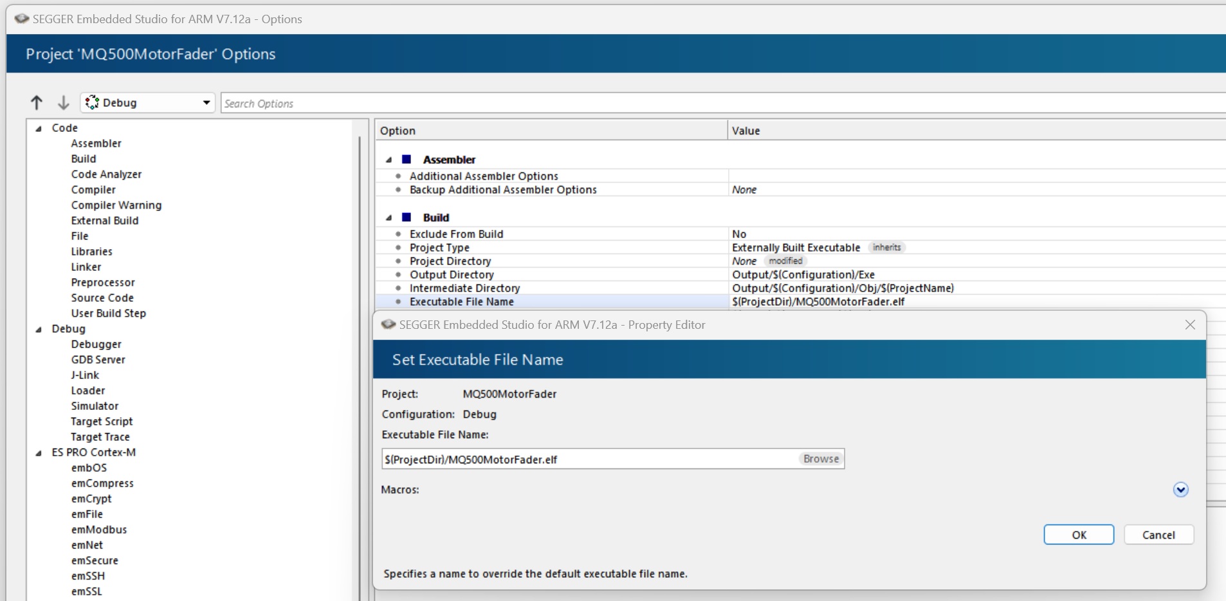Click the Option column header
This screenshot has width=1226, height=601.
(551, 130)
